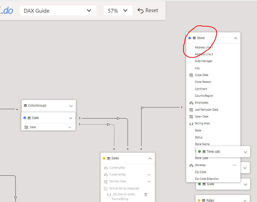Click the date icon beside Open Date
This screenshot has width=257, height=202.
click(x=191, y=117)
